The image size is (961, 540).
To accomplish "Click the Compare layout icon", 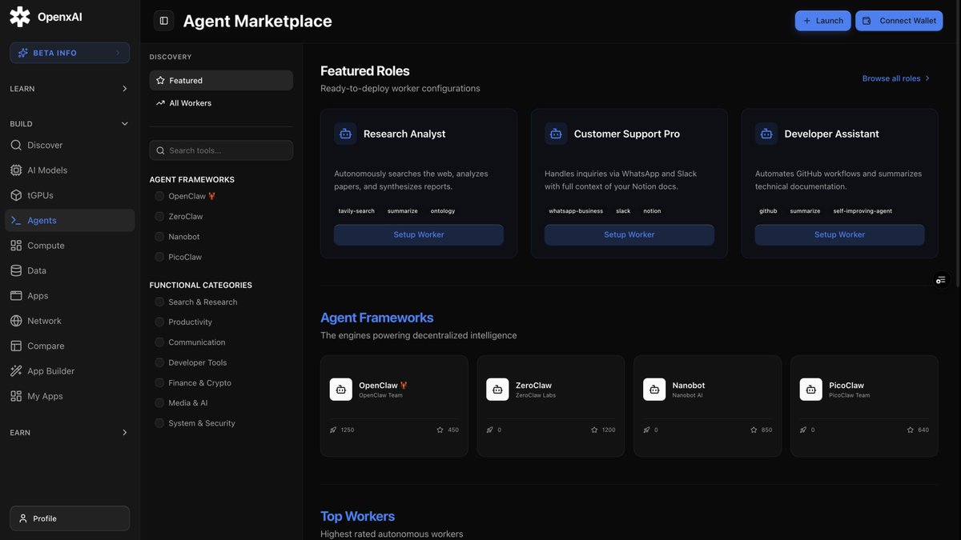I will [16, 346].
